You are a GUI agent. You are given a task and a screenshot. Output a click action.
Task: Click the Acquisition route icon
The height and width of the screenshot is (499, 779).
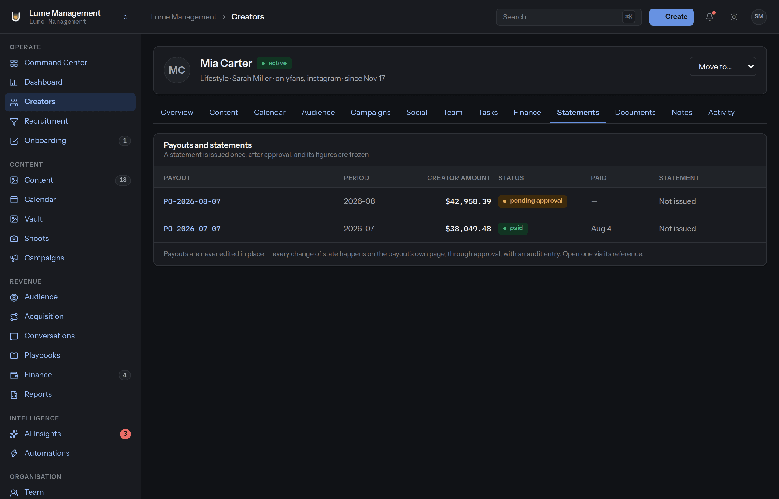14,316
